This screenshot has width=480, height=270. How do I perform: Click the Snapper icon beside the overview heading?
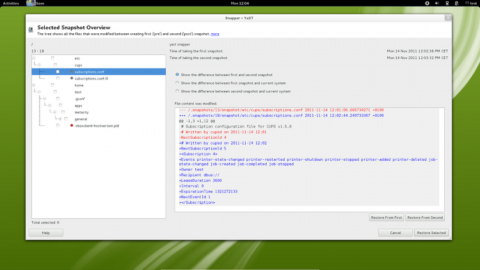click(31, 29)
